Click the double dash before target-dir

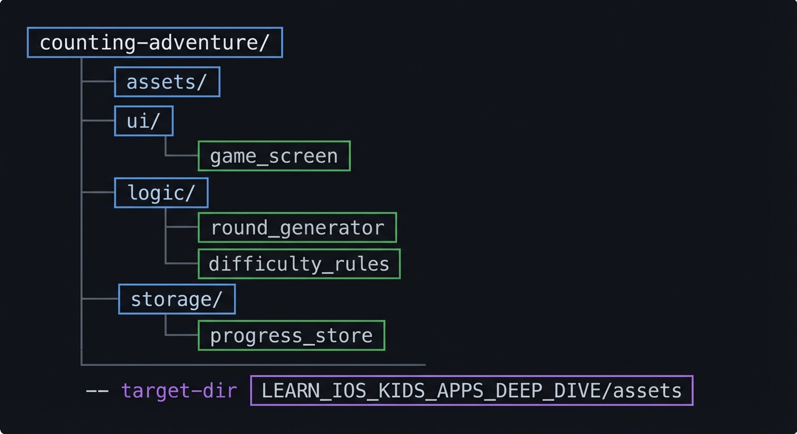tap(97, 390)
